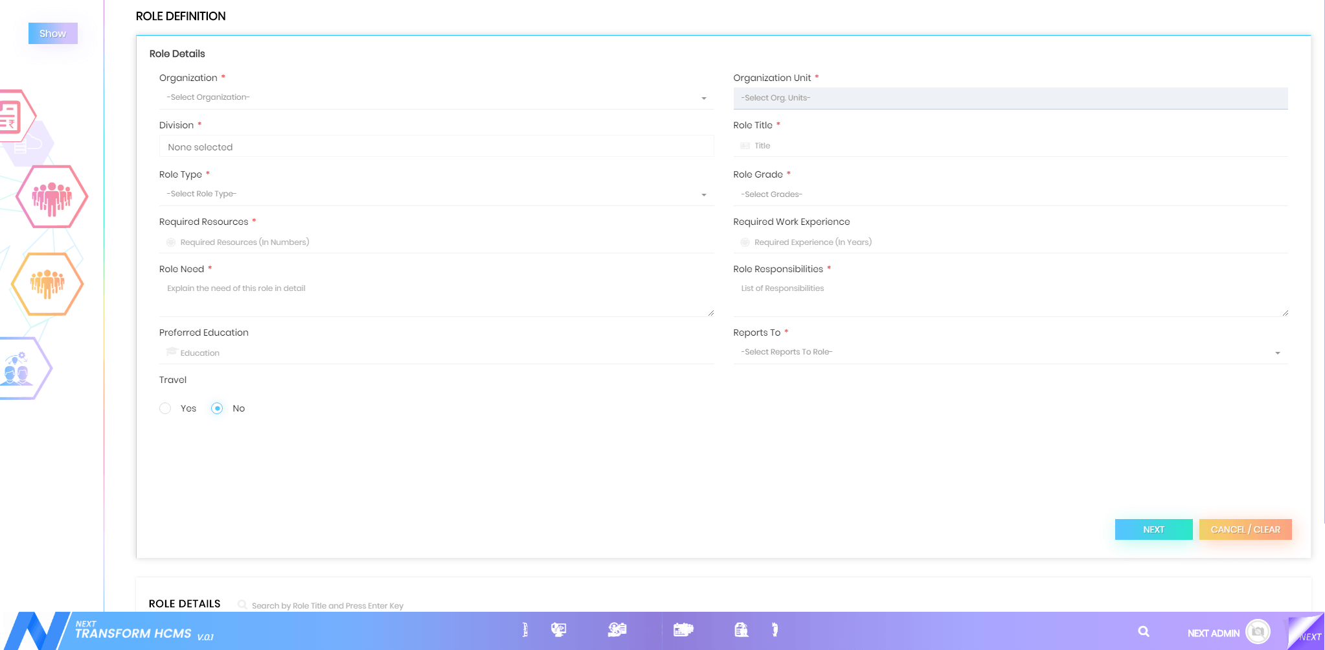
Task: Click the NEXT ADMIN profile camera avatar
Action: (x=1258, y=631)
